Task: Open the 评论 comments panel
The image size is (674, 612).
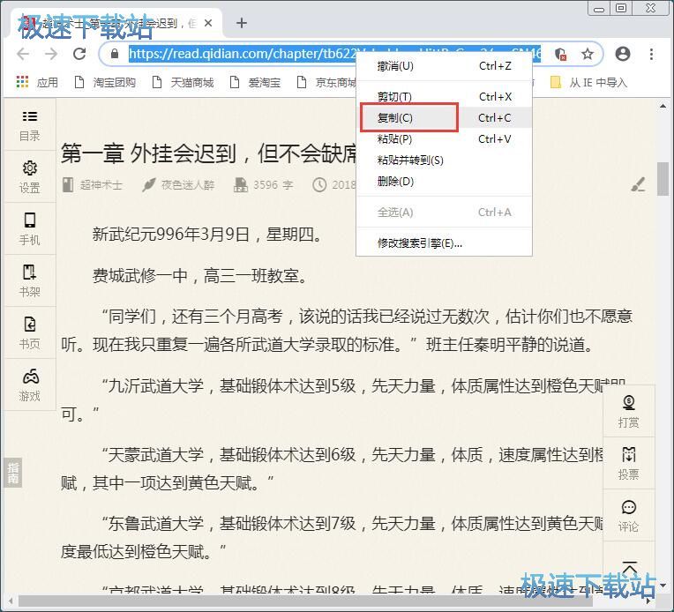Action: click(628, 515)
